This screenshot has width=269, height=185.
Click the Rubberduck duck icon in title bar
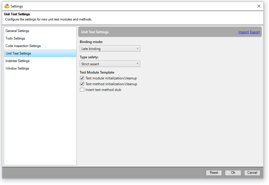(x=7, y=6)
